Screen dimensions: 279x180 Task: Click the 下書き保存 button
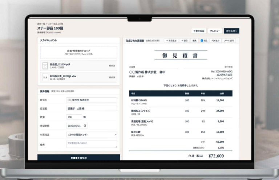(199, 31)
